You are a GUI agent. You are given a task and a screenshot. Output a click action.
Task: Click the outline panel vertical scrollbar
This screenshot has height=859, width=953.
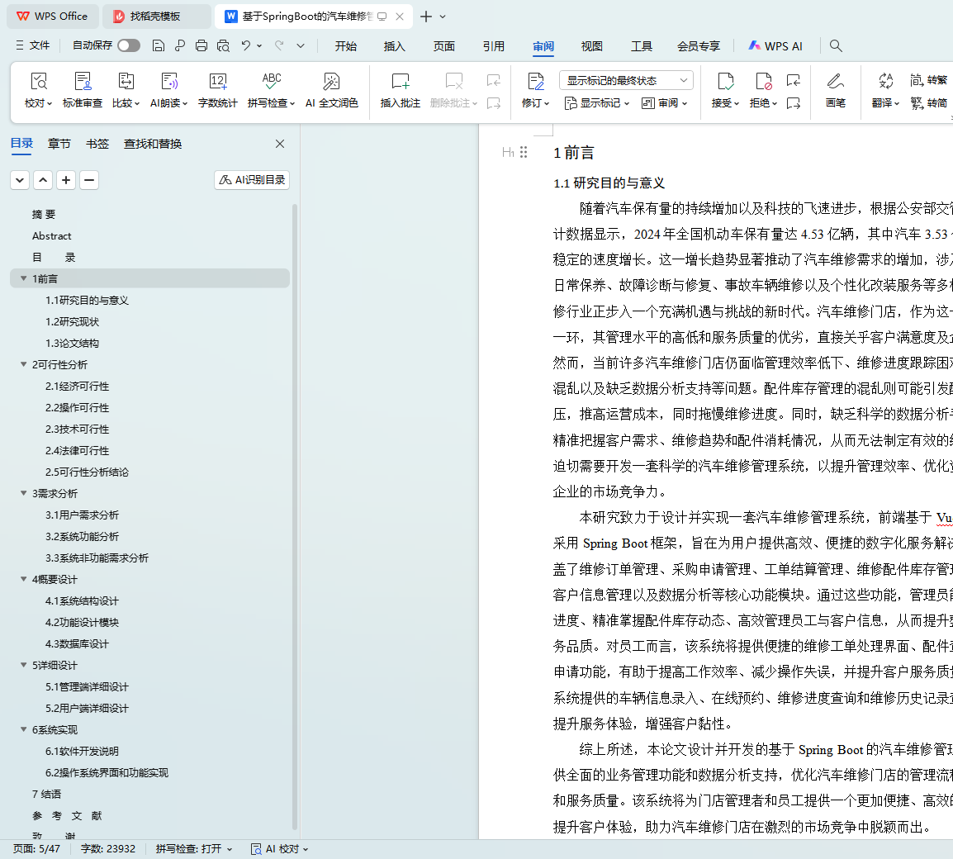click(295, 512)
